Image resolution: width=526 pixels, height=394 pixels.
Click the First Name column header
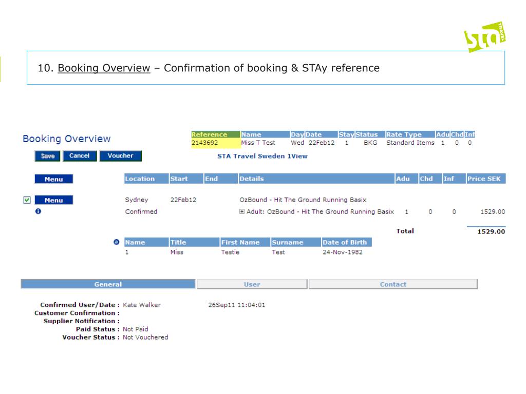[x=245, y=242]
